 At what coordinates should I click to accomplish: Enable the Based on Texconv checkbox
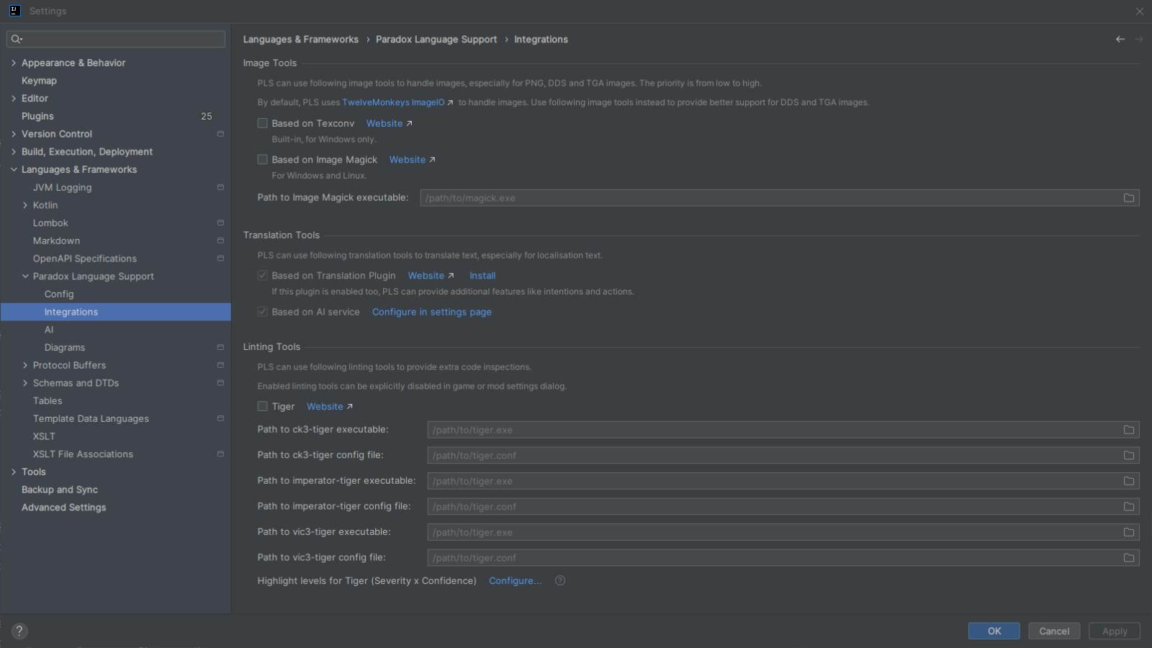point(263,124)
